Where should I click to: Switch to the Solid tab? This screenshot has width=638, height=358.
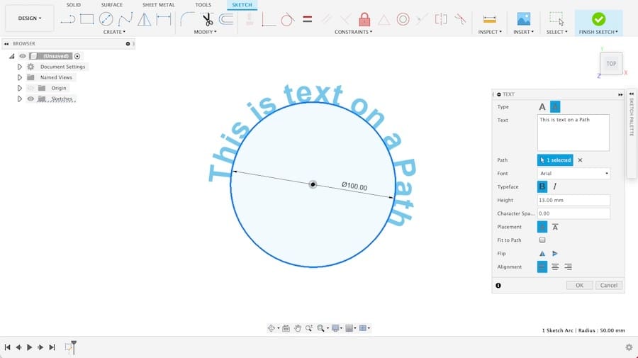(x=74, y=5)
